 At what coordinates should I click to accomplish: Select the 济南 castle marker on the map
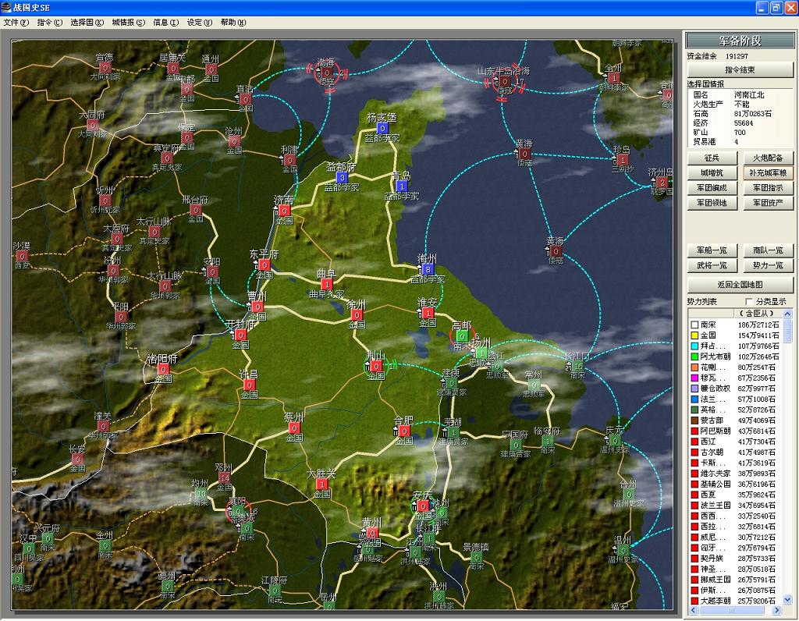click(x=286, y=211)
